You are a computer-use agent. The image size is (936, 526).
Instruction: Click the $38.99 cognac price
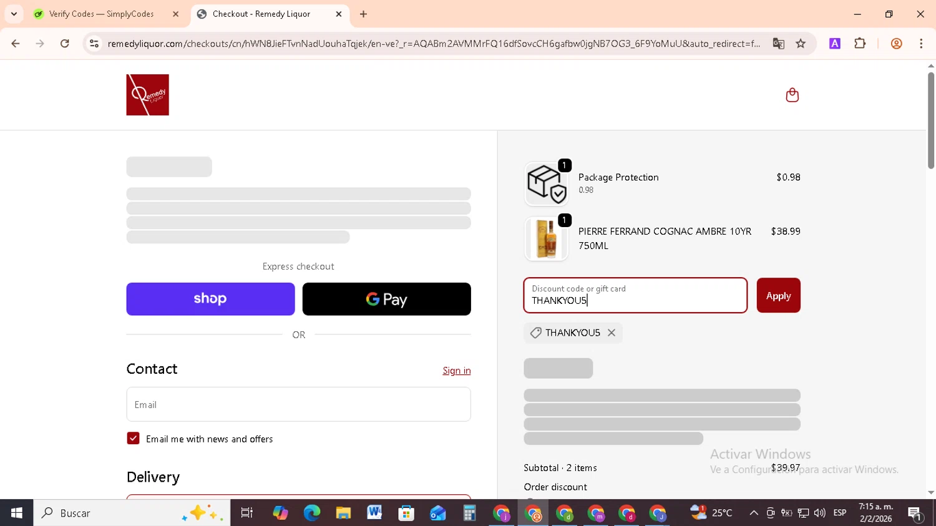tap(786, 231)
